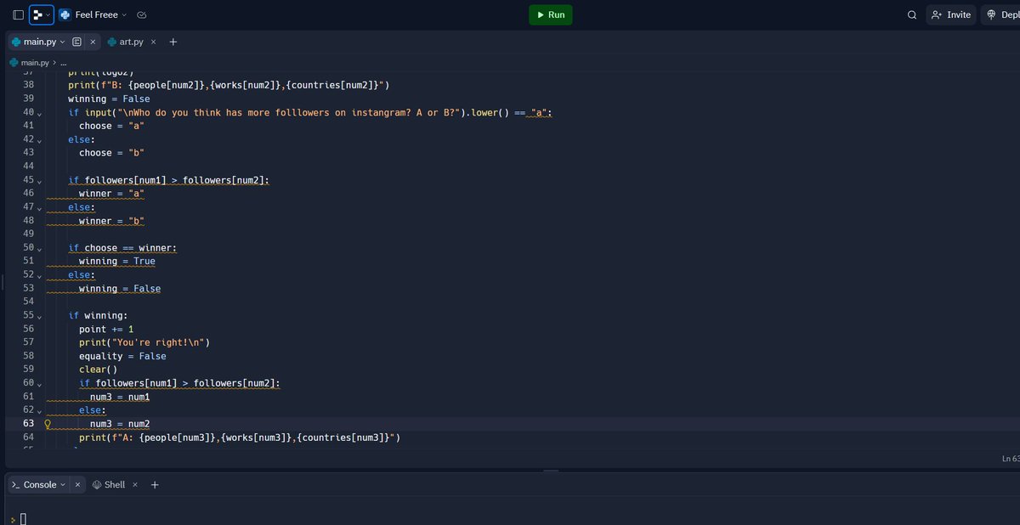Open the cloud sync status icon

coord(142,14)
